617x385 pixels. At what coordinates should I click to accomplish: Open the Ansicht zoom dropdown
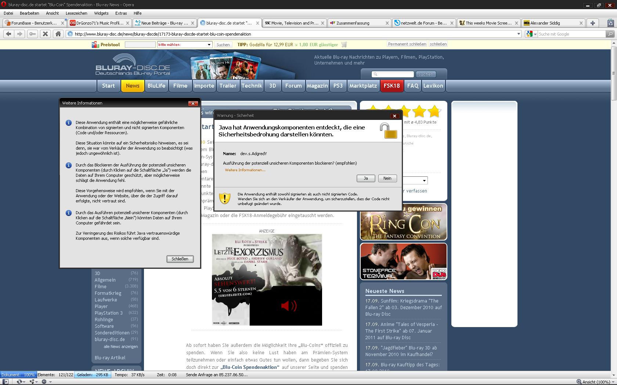coord(595,382)
